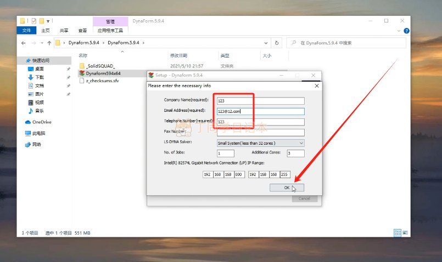The width and height of the screenshot is (442, 262).
Task: Open recent locations dropdown arrow
Action: click(42, 43)
